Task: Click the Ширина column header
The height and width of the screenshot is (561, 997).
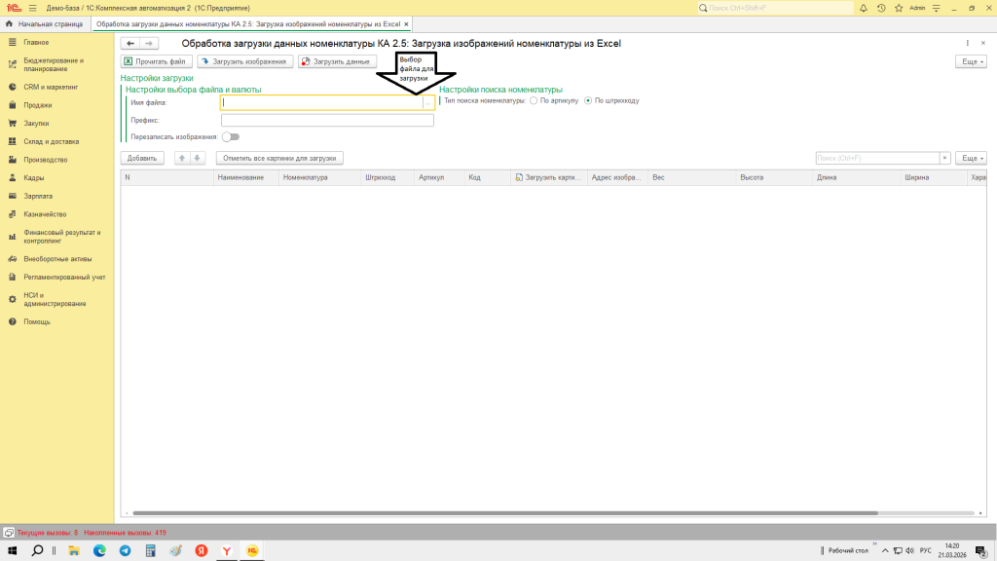Action: [934, 177]
